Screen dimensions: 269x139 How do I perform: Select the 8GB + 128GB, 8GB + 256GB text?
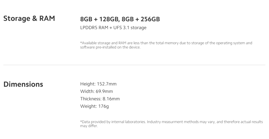pos(120,19)
